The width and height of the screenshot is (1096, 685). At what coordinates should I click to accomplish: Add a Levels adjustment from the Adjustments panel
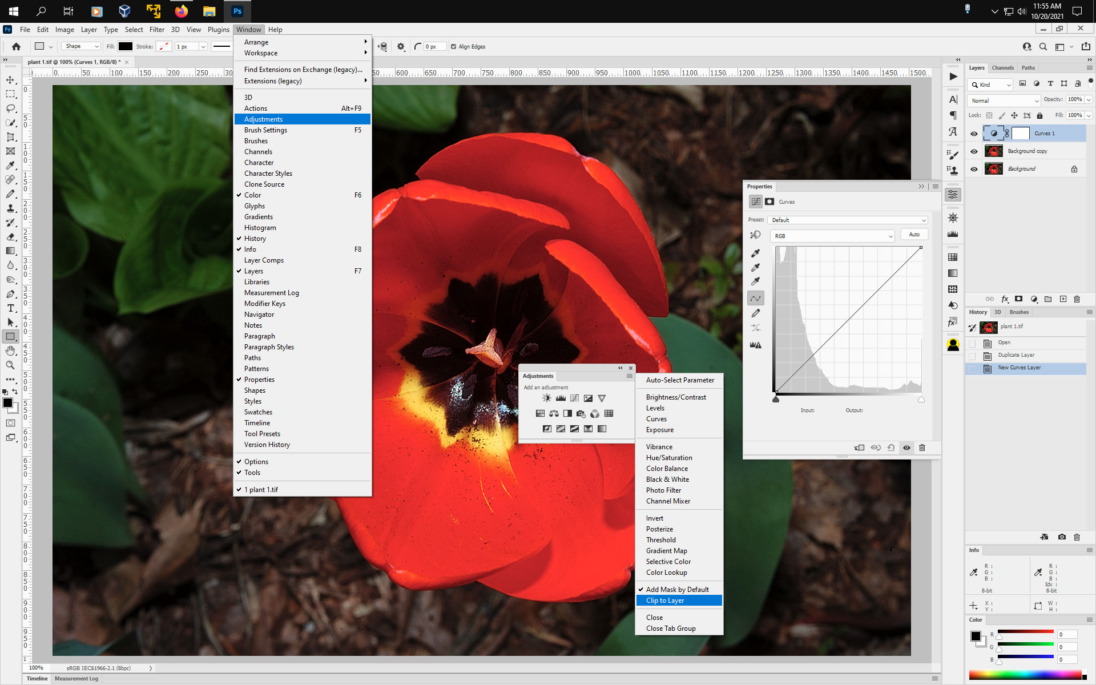point(561,398)
